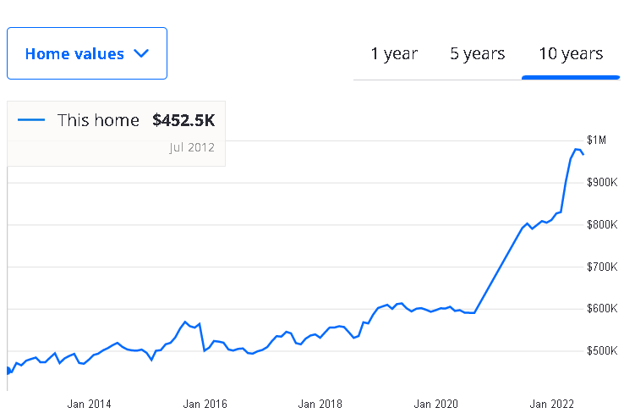This screenshot has width=624, height=413.
Task: Click the Jan 2020 axis label
Action: [435, 405]
